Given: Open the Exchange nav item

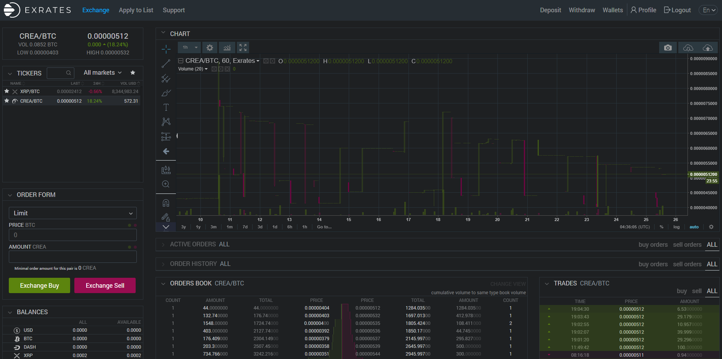Looking at the screenshot, I should [96, 10].
